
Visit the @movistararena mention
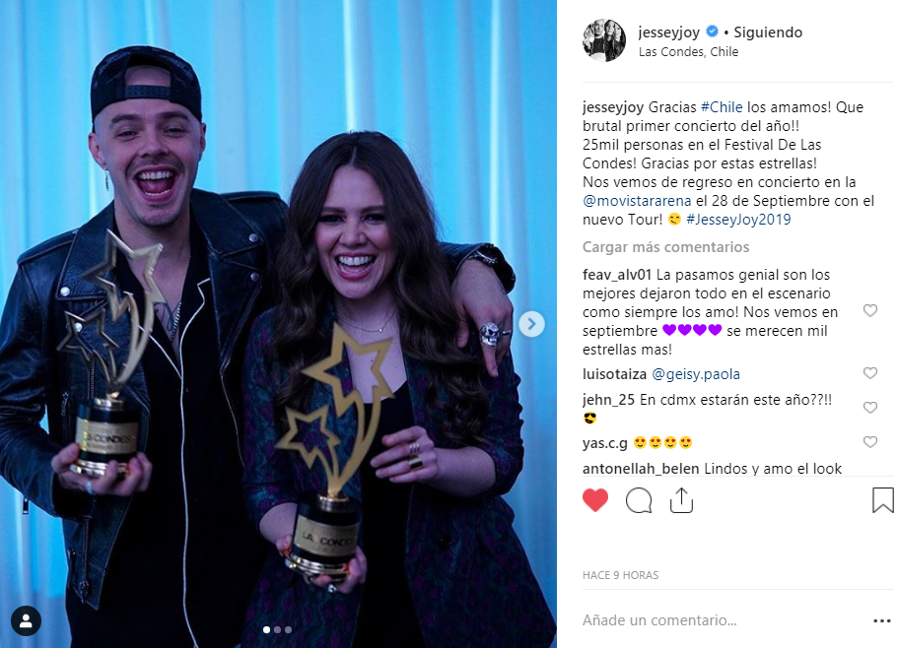click(637, 201)
